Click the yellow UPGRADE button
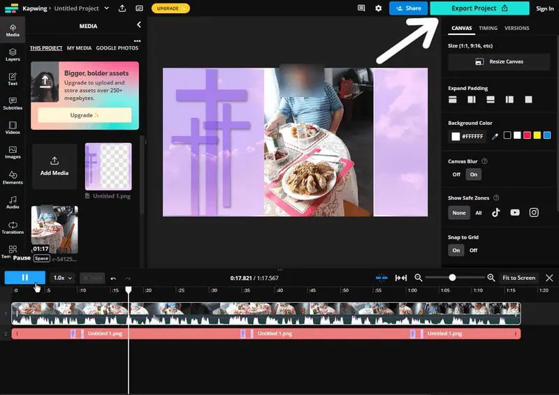Screen dimensions: 559x395 coord(170,8)
